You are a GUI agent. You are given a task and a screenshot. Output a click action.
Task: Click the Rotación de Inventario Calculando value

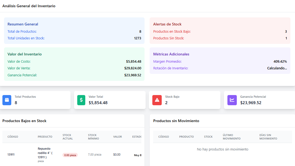(x=277, y=68)
